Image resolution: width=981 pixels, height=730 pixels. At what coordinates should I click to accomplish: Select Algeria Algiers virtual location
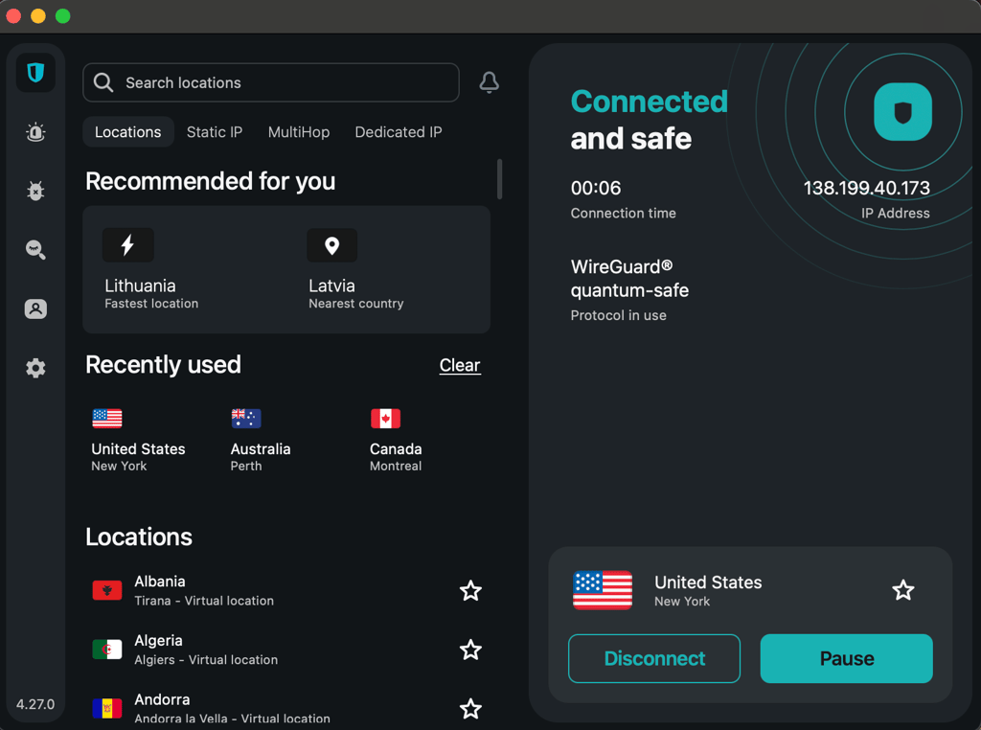pyautogui.click(x=286, y=650)
